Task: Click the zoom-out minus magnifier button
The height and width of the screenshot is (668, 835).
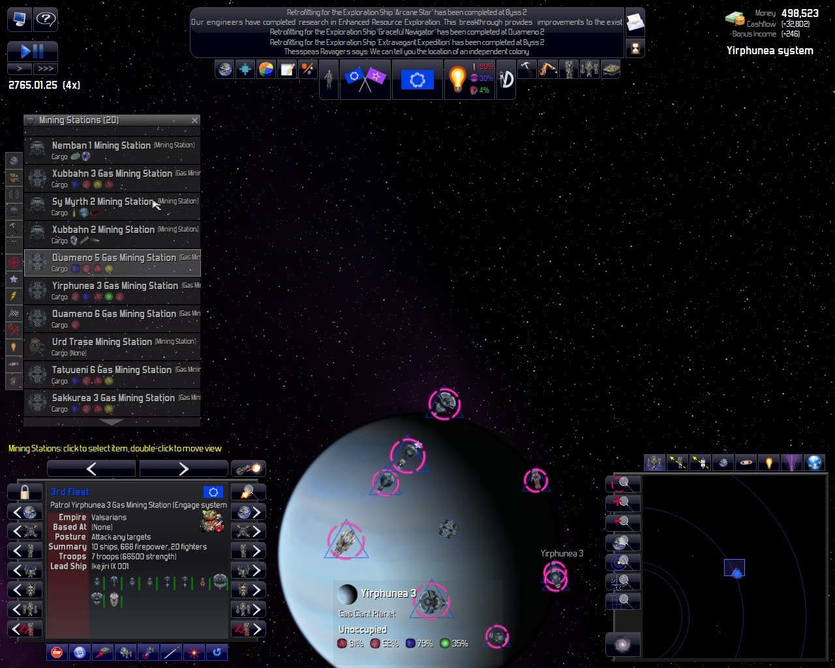Action: tap(623, 523)
